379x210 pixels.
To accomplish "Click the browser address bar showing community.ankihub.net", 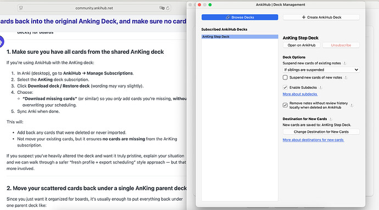I will coord(94,8).
